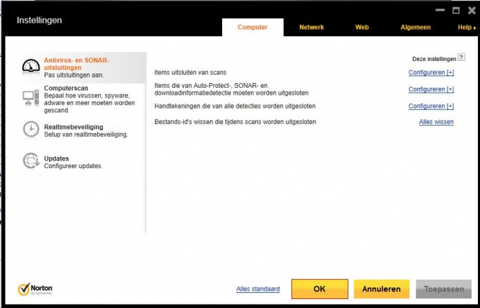Viewport: 480px width, 308px height.
Task: Click the Norton by Symantec logo
Action: point(35,289)
